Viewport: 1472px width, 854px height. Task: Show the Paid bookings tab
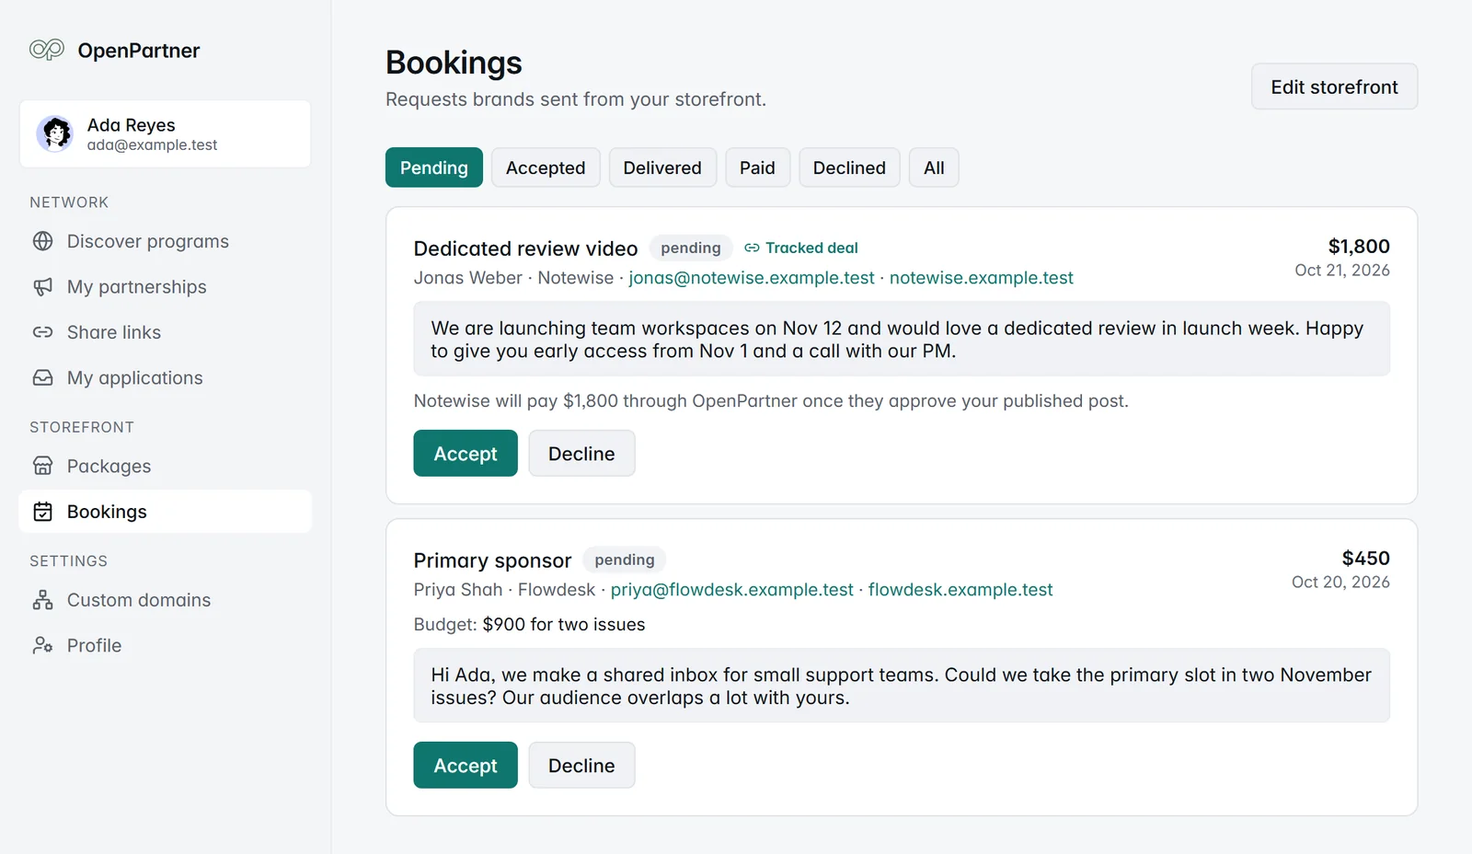pyautogui.click(x=757, y=167)
